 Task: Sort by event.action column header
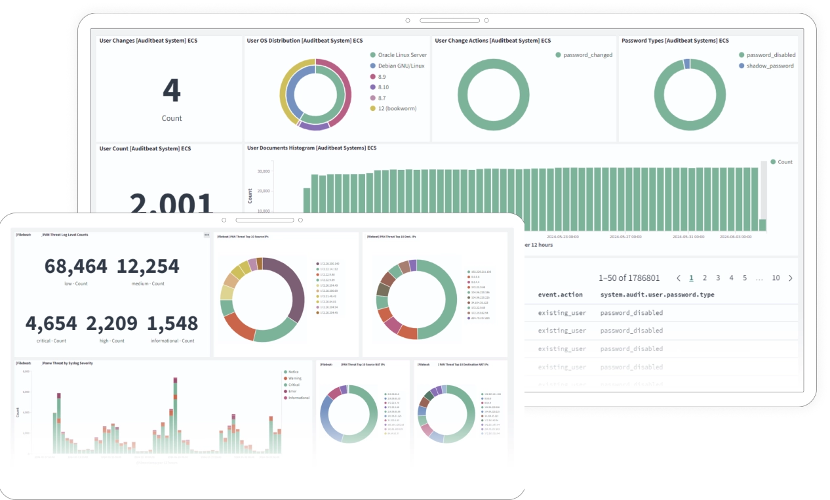[x=561, y=295]
